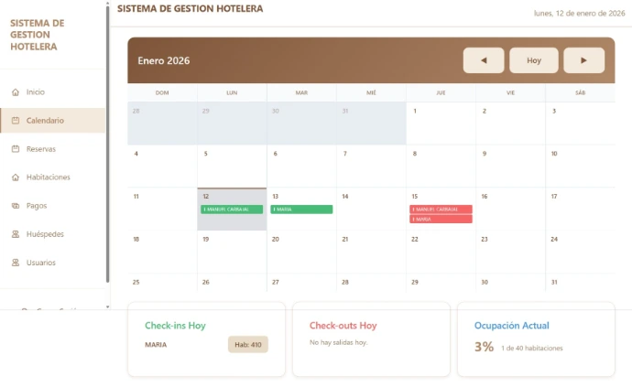
Task: Select calendar day 20
Action: click(x=301, y=252)
